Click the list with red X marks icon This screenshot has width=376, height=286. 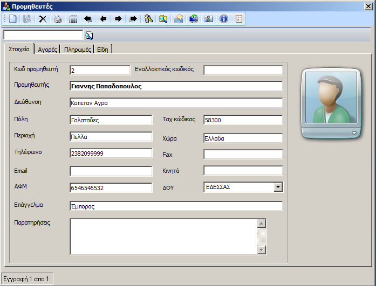tap(239, 19)
